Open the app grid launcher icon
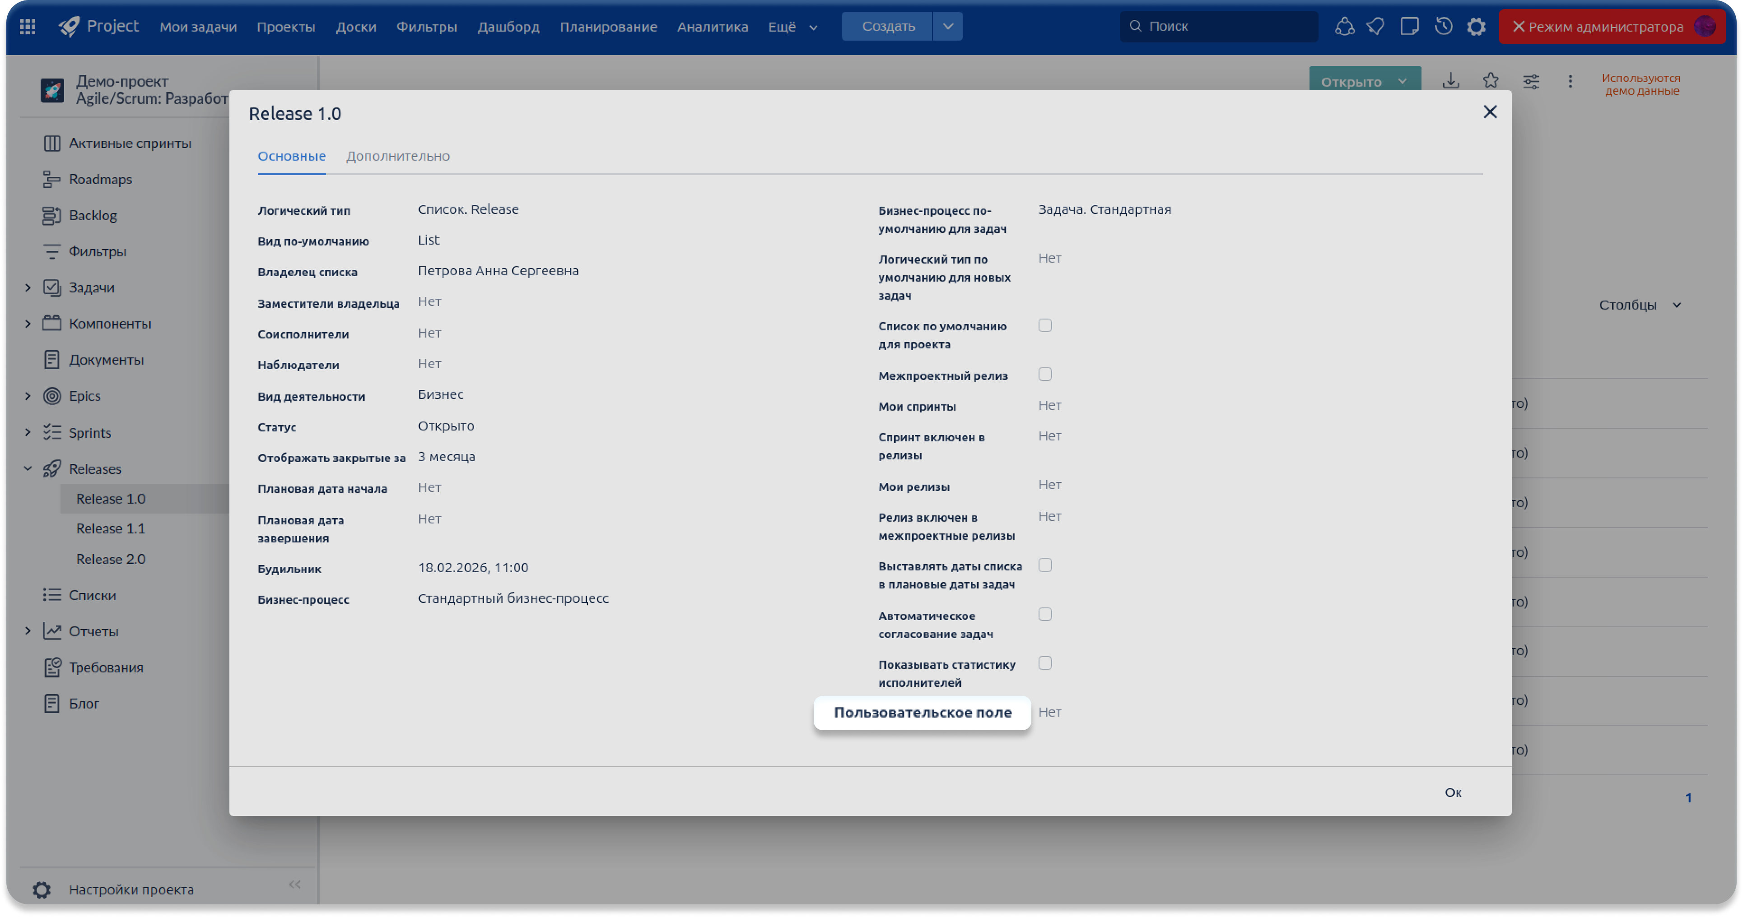The image size is (1743, 917). click(27, 26)
